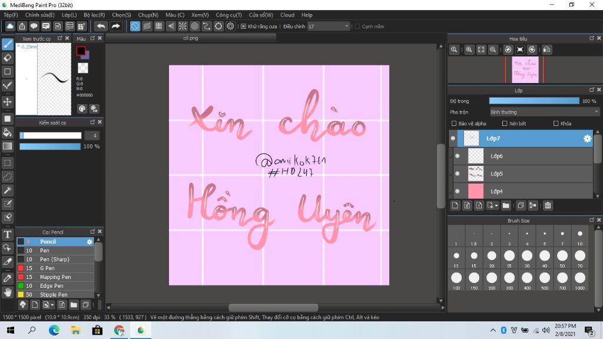Turn off snap using the circle-slash icon

click(135, 26)
